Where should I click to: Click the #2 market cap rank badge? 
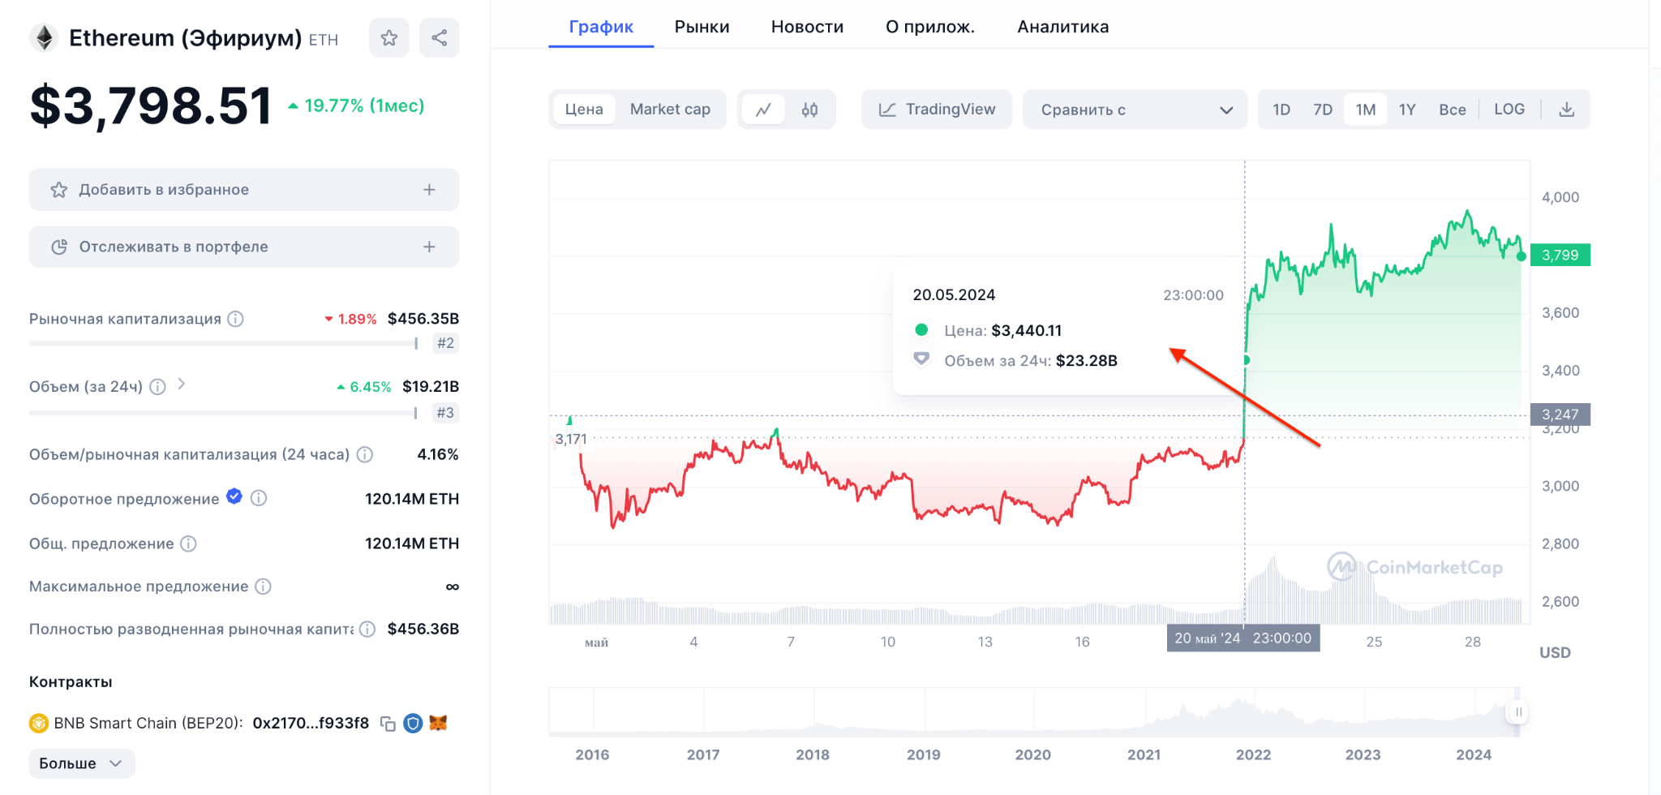(445, 343)
